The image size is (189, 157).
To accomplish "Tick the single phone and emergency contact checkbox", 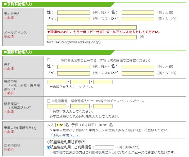I will (49, 101).
